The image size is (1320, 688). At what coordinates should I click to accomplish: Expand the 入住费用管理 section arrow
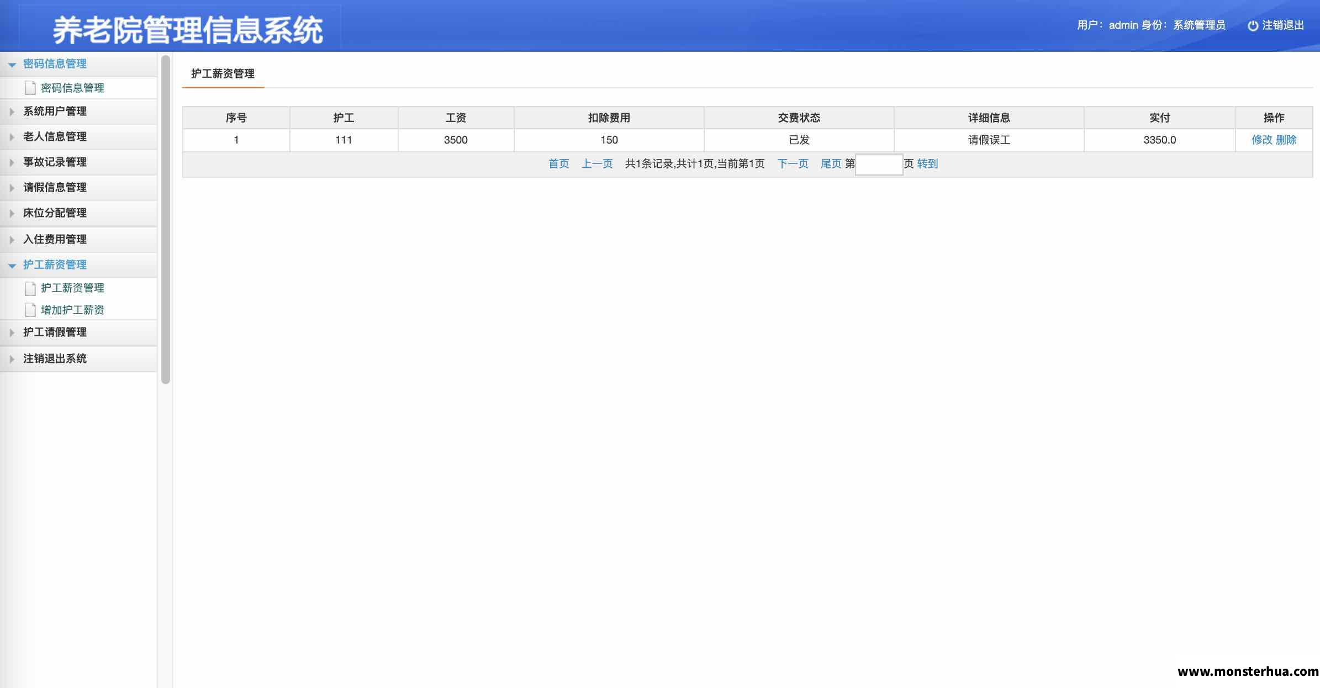12,240
